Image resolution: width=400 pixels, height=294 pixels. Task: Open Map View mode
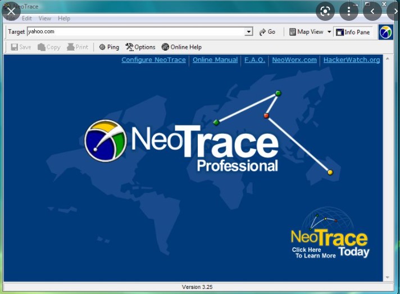click(306, 32)
